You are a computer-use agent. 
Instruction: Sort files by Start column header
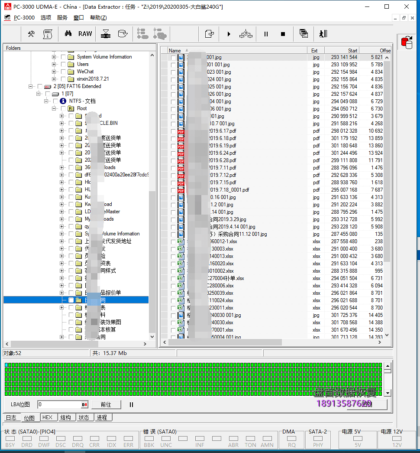point(342,51)
